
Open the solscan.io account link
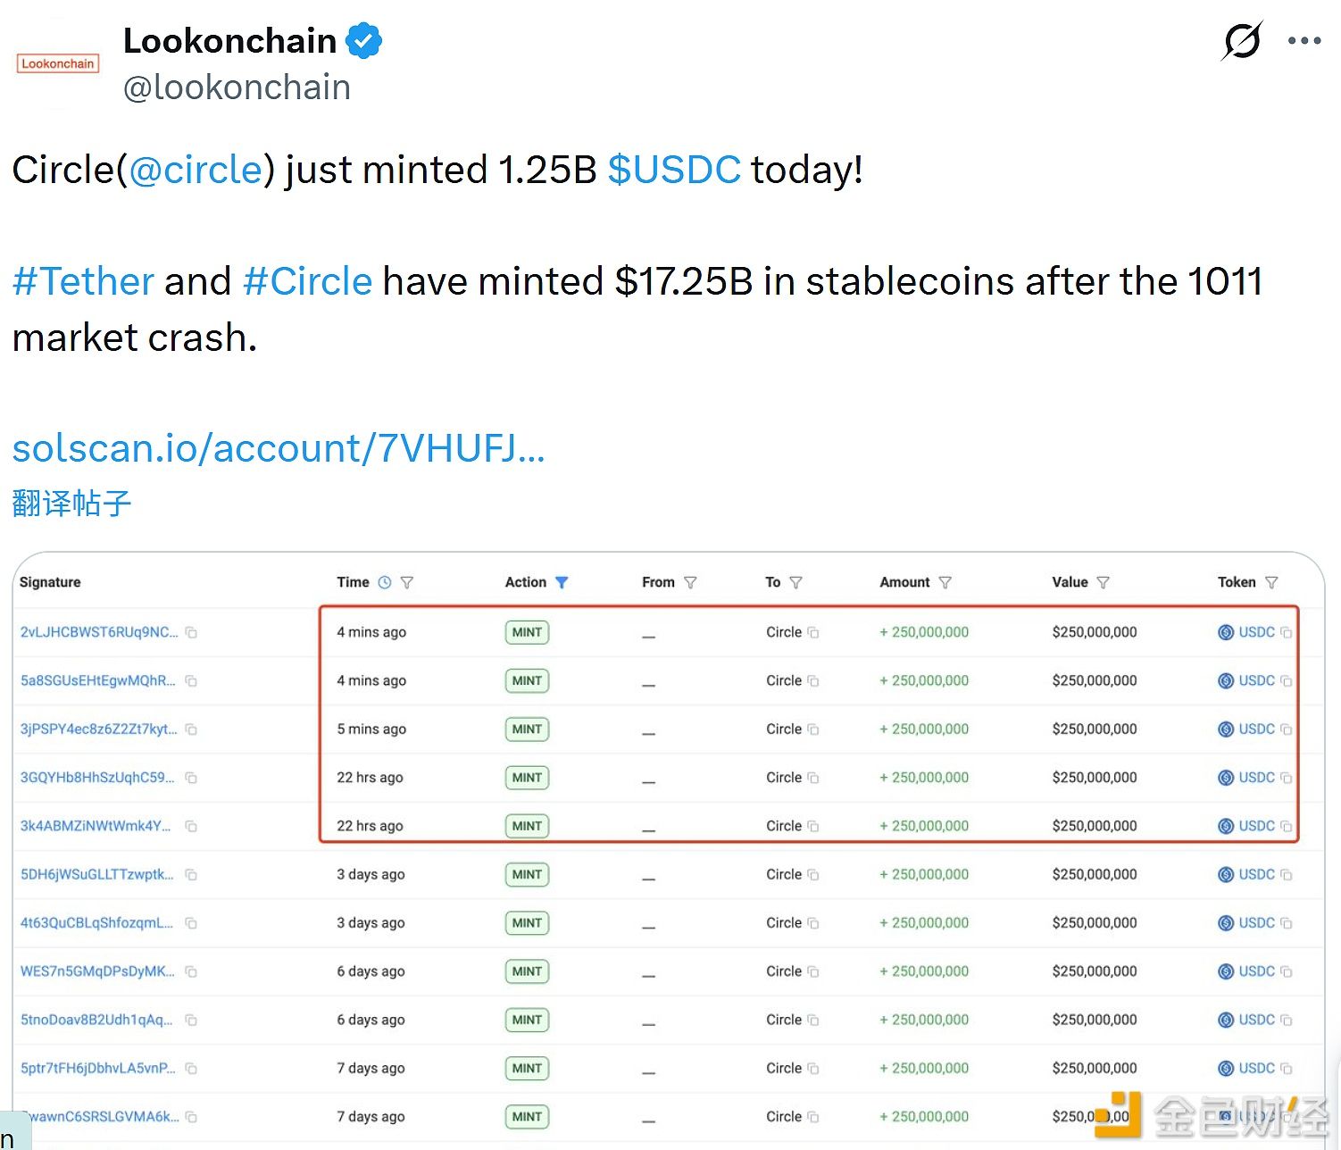point(278,449)
